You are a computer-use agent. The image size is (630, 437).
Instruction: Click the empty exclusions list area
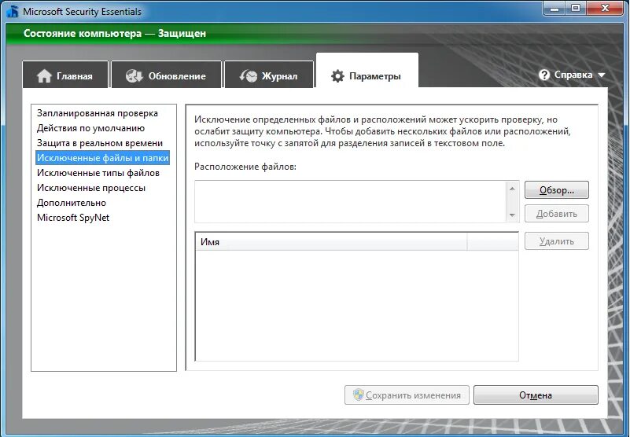pos(357,305)
